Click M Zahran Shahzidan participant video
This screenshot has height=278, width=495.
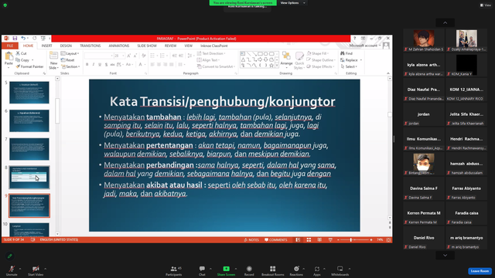click(x=424, y=40)
